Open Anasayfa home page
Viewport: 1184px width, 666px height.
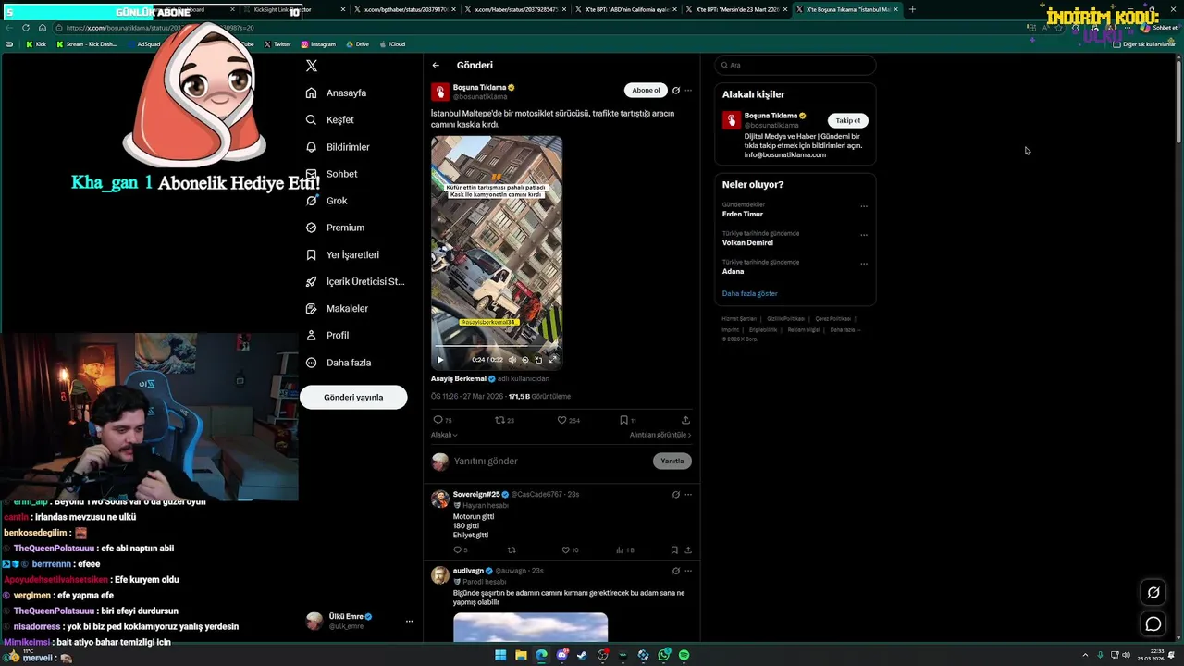pyautogui.click(x=336, y=92)
